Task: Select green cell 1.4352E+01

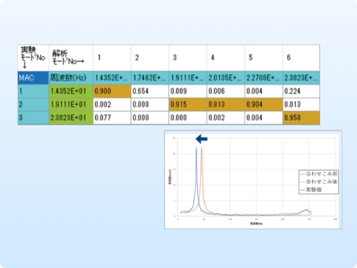Action: pyautogui.click(x=71, y=91)
